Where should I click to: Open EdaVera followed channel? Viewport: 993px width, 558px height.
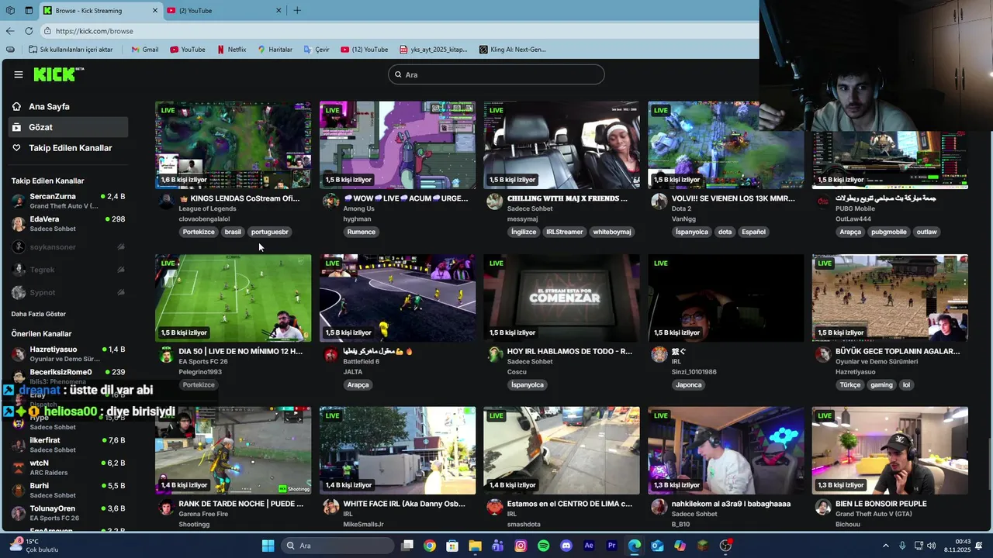coord(68,224)
